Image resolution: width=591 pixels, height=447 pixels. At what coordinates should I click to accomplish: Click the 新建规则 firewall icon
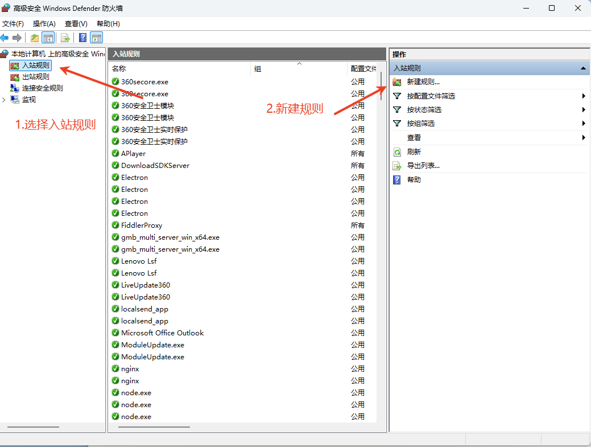pos(397,82)
